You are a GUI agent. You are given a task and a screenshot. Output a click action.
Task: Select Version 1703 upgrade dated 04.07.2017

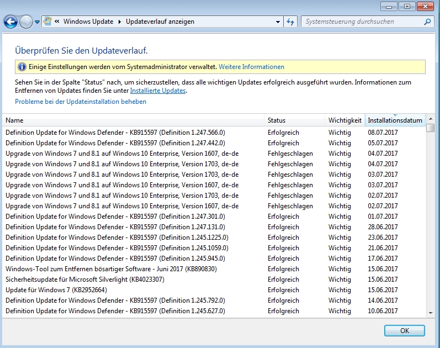pyautogui.click(x=215, y=164)
